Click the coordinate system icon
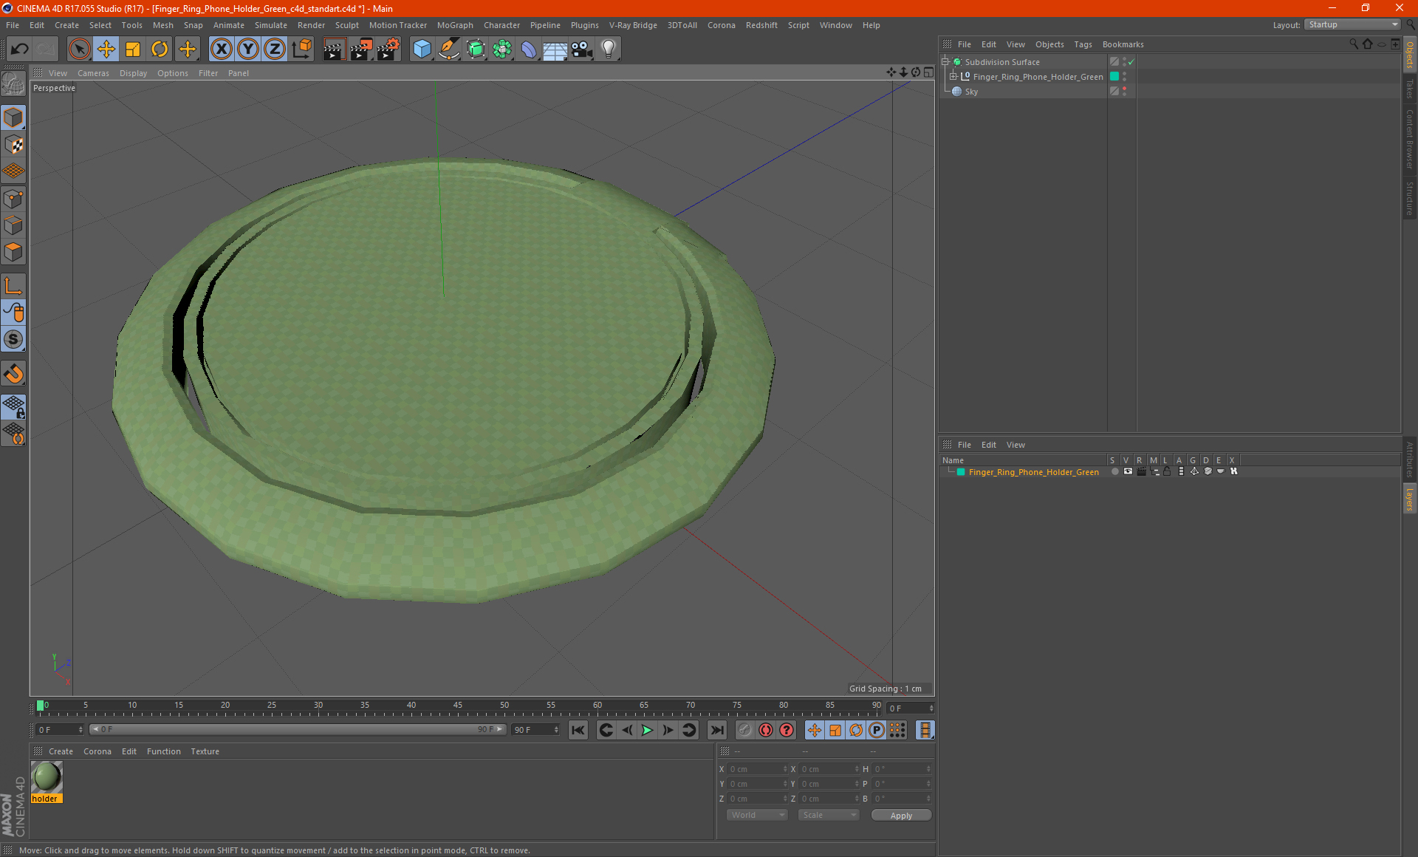The image size is (1418, 857). tap(302, 49)
